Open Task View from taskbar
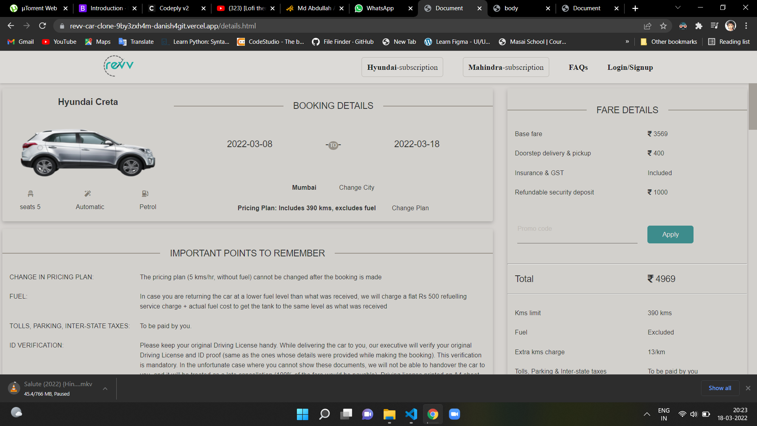This screenshot has width=757, height=426. click(x=346, y=414)
